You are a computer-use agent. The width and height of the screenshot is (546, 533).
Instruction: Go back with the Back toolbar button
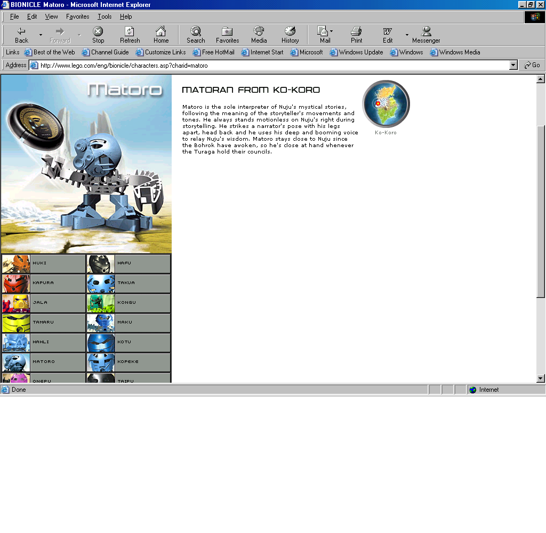tap(21, 35)
